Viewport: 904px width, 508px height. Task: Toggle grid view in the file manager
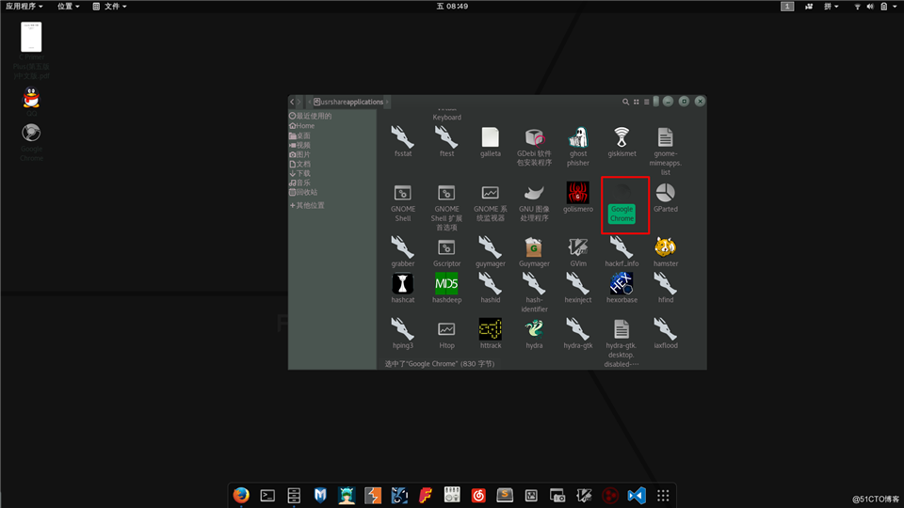tap(636, 102)
